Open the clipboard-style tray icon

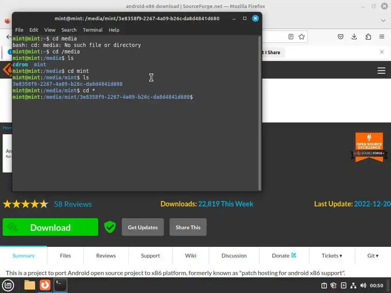pos(324,285)
